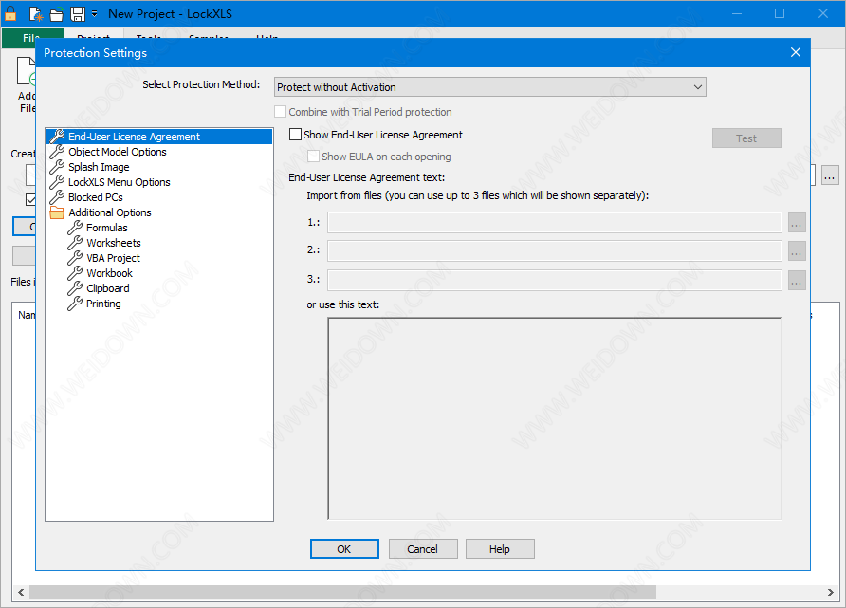846x608 pixels.
Task: Click the 'or use this text' area
Action: coord(555,418)
